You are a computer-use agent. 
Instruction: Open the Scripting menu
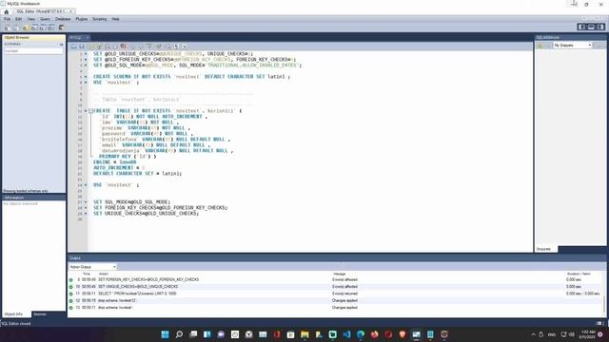(99, 19)
